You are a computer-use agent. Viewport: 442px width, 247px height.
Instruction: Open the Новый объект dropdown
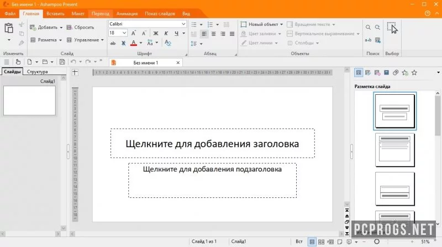click(x=281, y=24)
